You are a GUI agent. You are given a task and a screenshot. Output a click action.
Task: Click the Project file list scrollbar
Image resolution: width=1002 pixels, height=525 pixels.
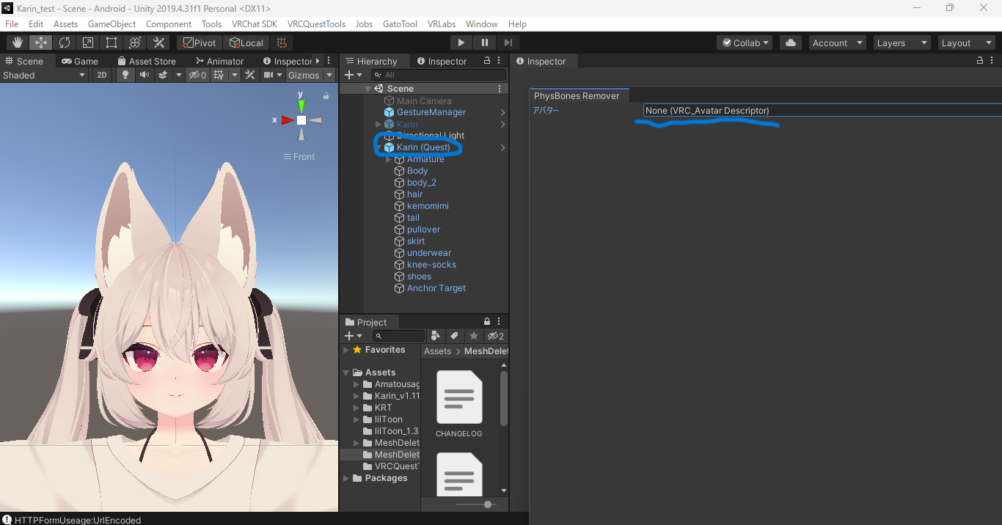(504, 399)
